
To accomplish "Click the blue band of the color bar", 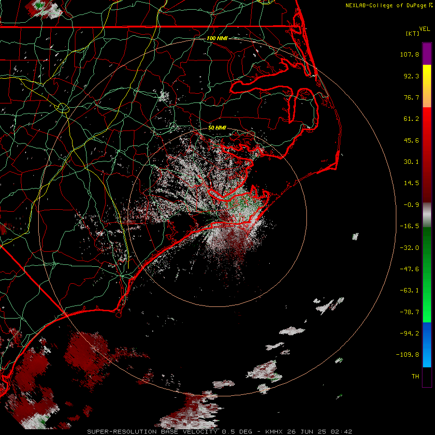I will 427,345.
